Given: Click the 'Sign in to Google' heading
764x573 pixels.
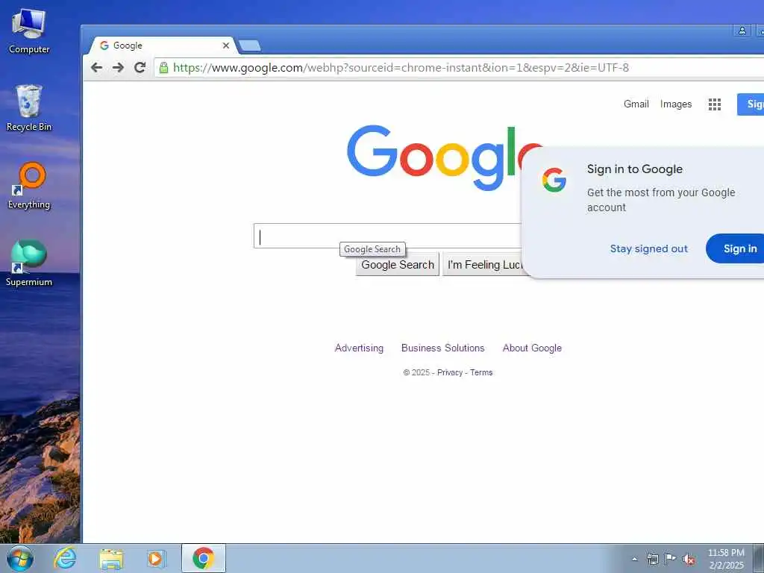Looking at the screenshot, I should click(x=634, y=169).
